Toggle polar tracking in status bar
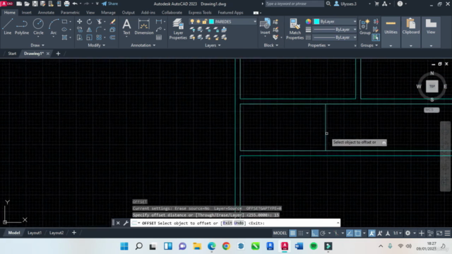 [x=323, y=233]
